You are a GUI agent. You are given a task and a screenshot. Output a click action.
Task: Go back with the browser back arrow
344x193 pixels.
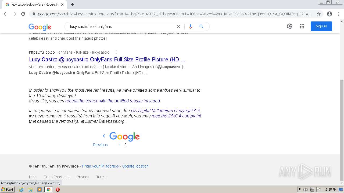coord(6,14)
